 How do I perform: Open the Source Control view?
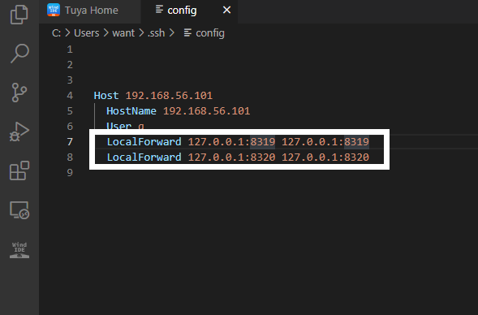[x=19, y=93]
